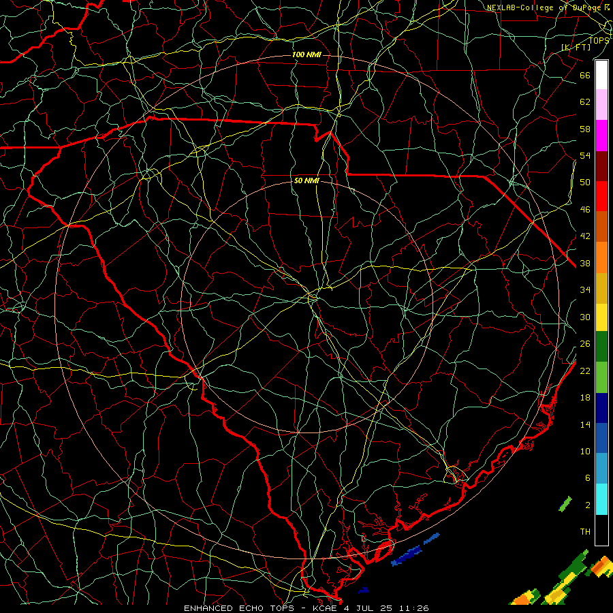This screenshot has height=613, width=613.
Task: Click the light blue 14 kft swatch
Action: (601, 469)
